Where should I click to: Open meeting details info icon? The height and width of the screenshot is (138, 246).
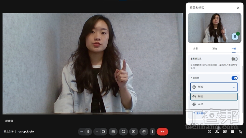click(209, 132)
